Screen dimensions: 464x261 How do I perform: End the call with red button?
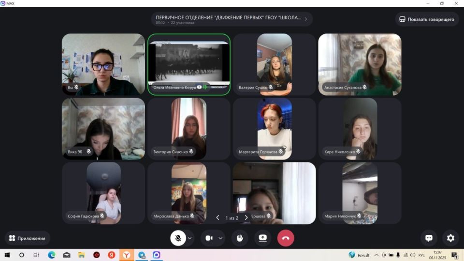click(286, 238)
